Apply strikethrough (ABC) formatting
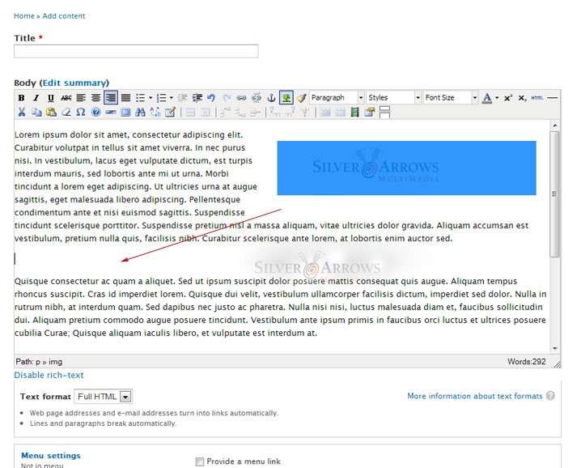The width and height of the screenshot is (577, 468). click(x=66, y=98)
